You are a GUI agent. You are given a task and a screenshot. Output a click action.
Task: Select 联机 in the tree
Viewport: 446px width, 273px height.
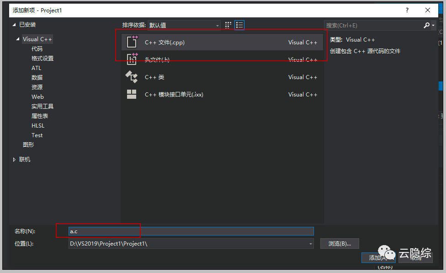click(25, 160)
